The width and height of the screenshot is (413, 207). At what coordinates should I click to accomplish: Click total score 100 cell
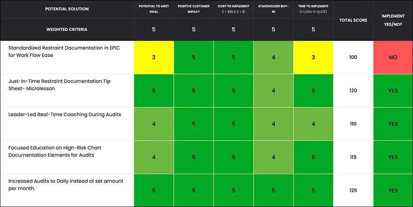(x=353, y=57)
